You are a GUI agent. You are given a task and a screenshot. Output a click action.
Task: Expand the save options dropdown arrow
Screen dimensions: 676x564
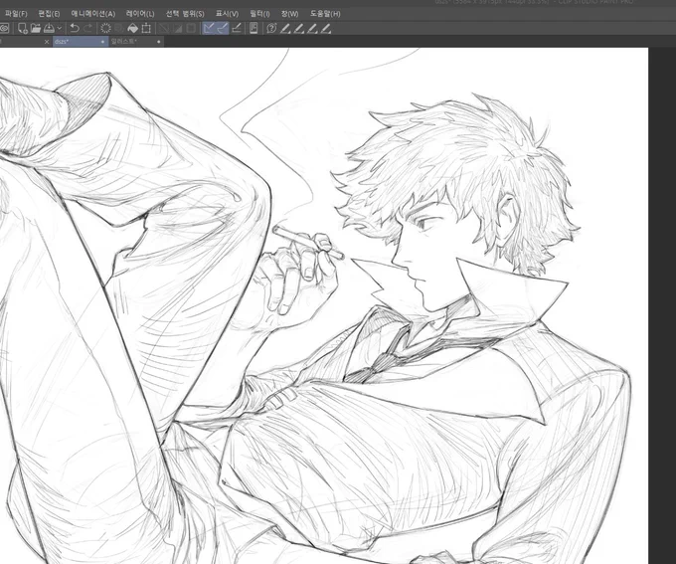tap(60, 29)
